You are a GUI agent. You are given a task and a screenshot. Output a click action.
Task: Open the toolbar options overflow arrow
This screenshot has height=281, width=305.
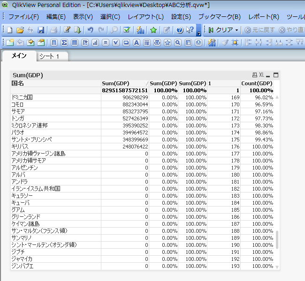(199, 33)
